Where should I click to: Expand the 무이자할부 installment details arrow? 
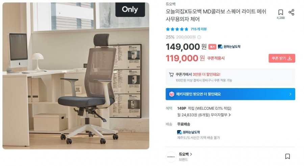230,115
